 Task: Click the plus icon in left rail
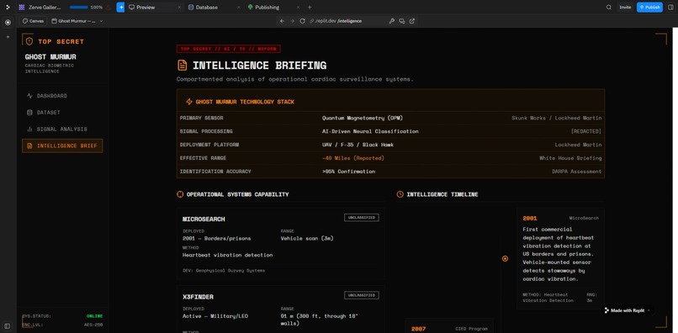8,37
